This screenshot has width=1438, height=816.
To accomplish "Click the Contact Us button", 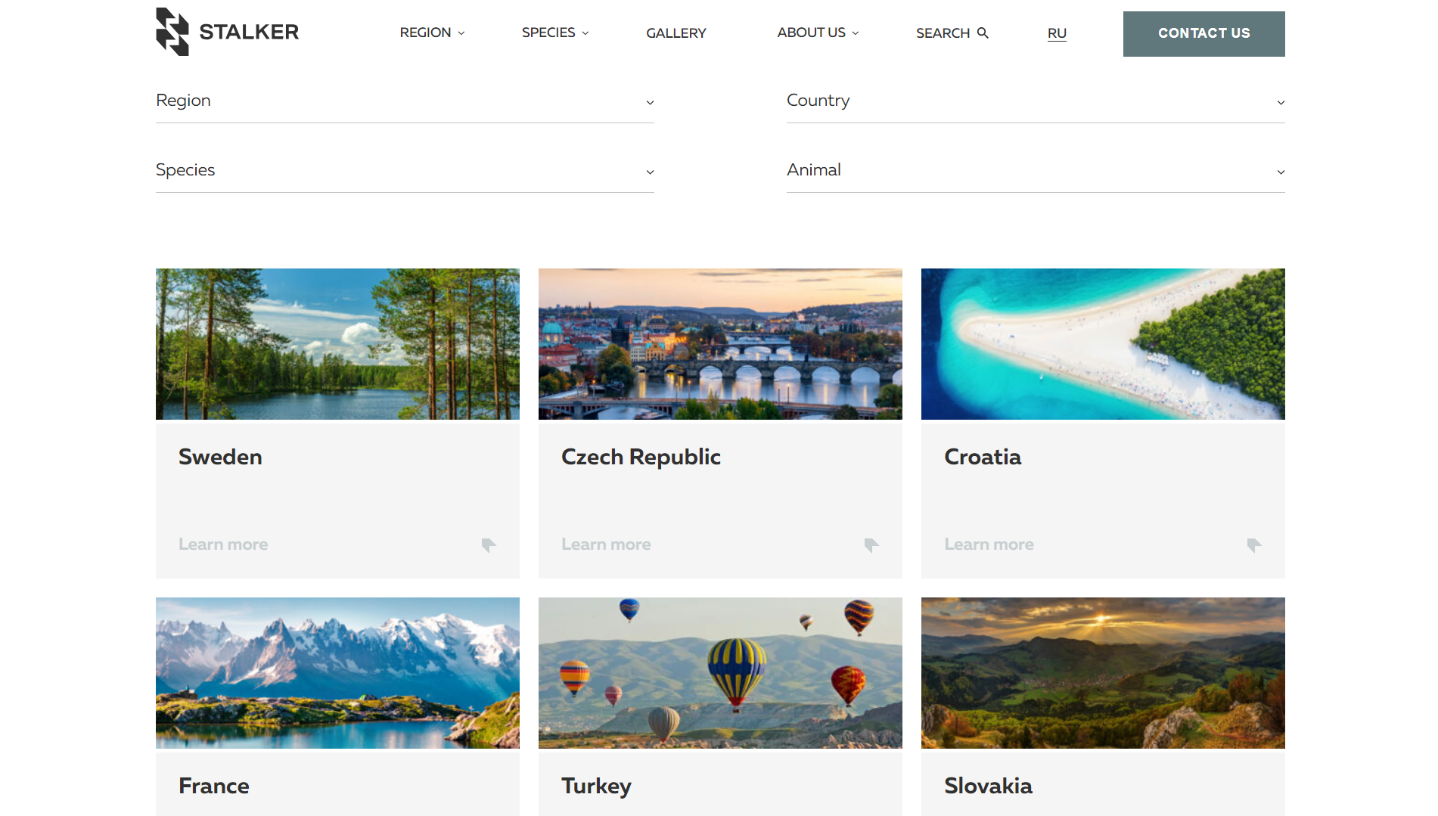I will click(1204, 34).
